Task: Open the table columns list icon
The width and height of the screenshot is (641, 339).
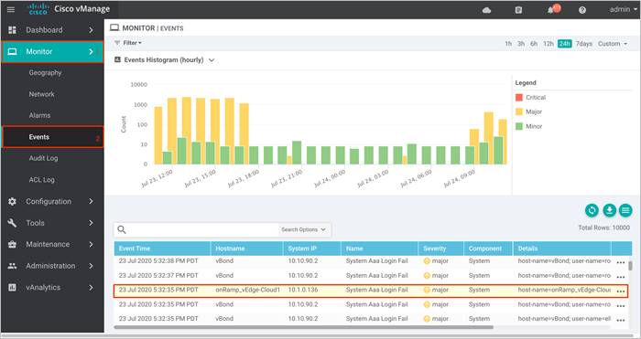Action: pos(625,210)
